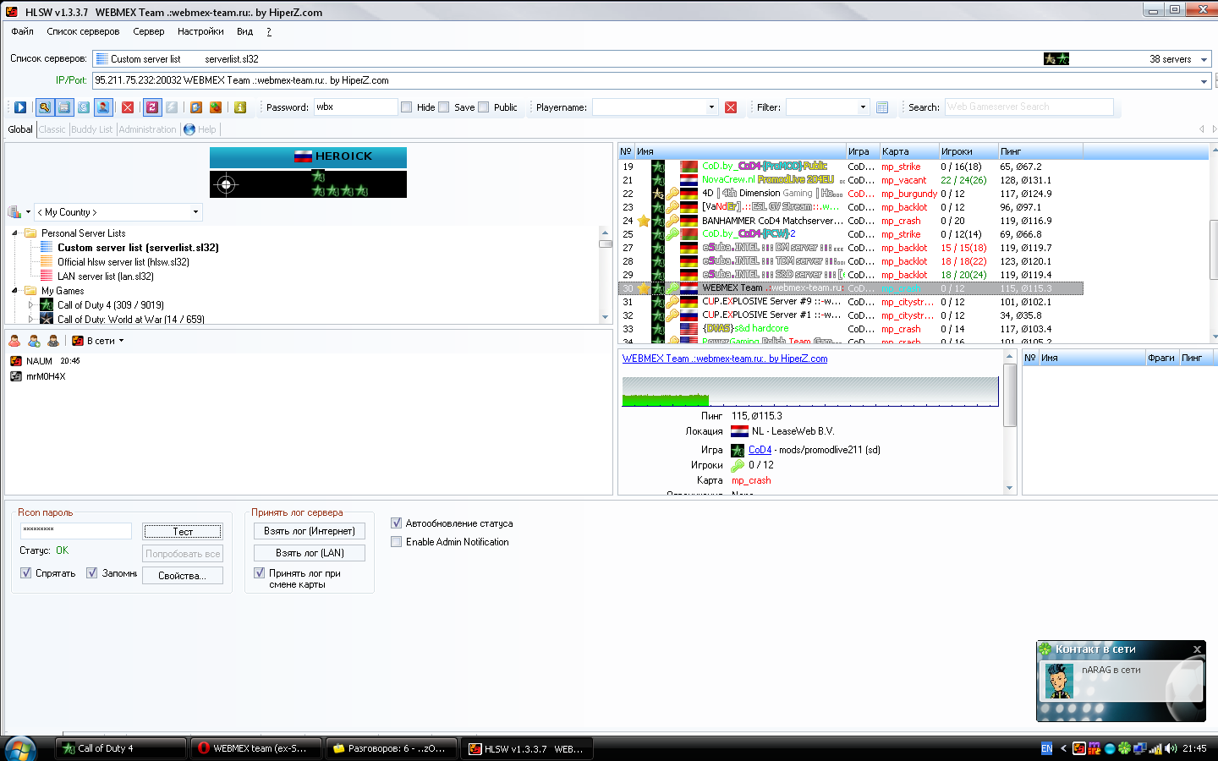The image size is (1218, 761).
Task: Click the red X toolbar icon beside the player icon
Action: pyautogui.click(x=128, y=107)
